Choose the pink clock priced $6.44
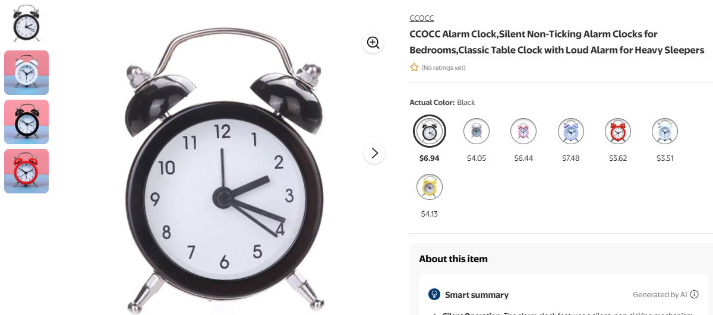Screen dimensions: 713x315 523,131
